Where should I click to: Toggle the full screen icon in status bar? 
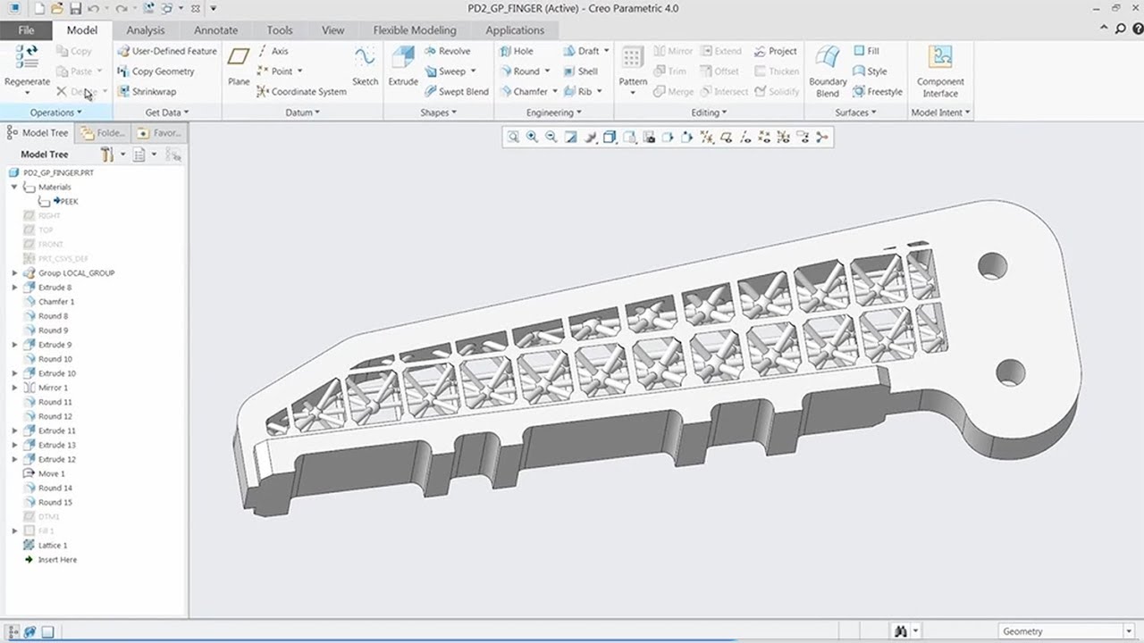[48, 631]
